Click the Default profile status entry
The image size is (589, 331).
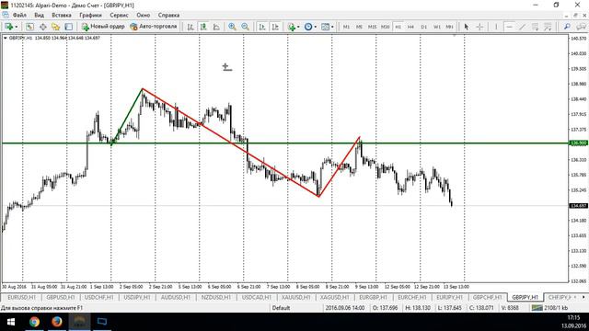pyautogui.click(x=281, y=308)
